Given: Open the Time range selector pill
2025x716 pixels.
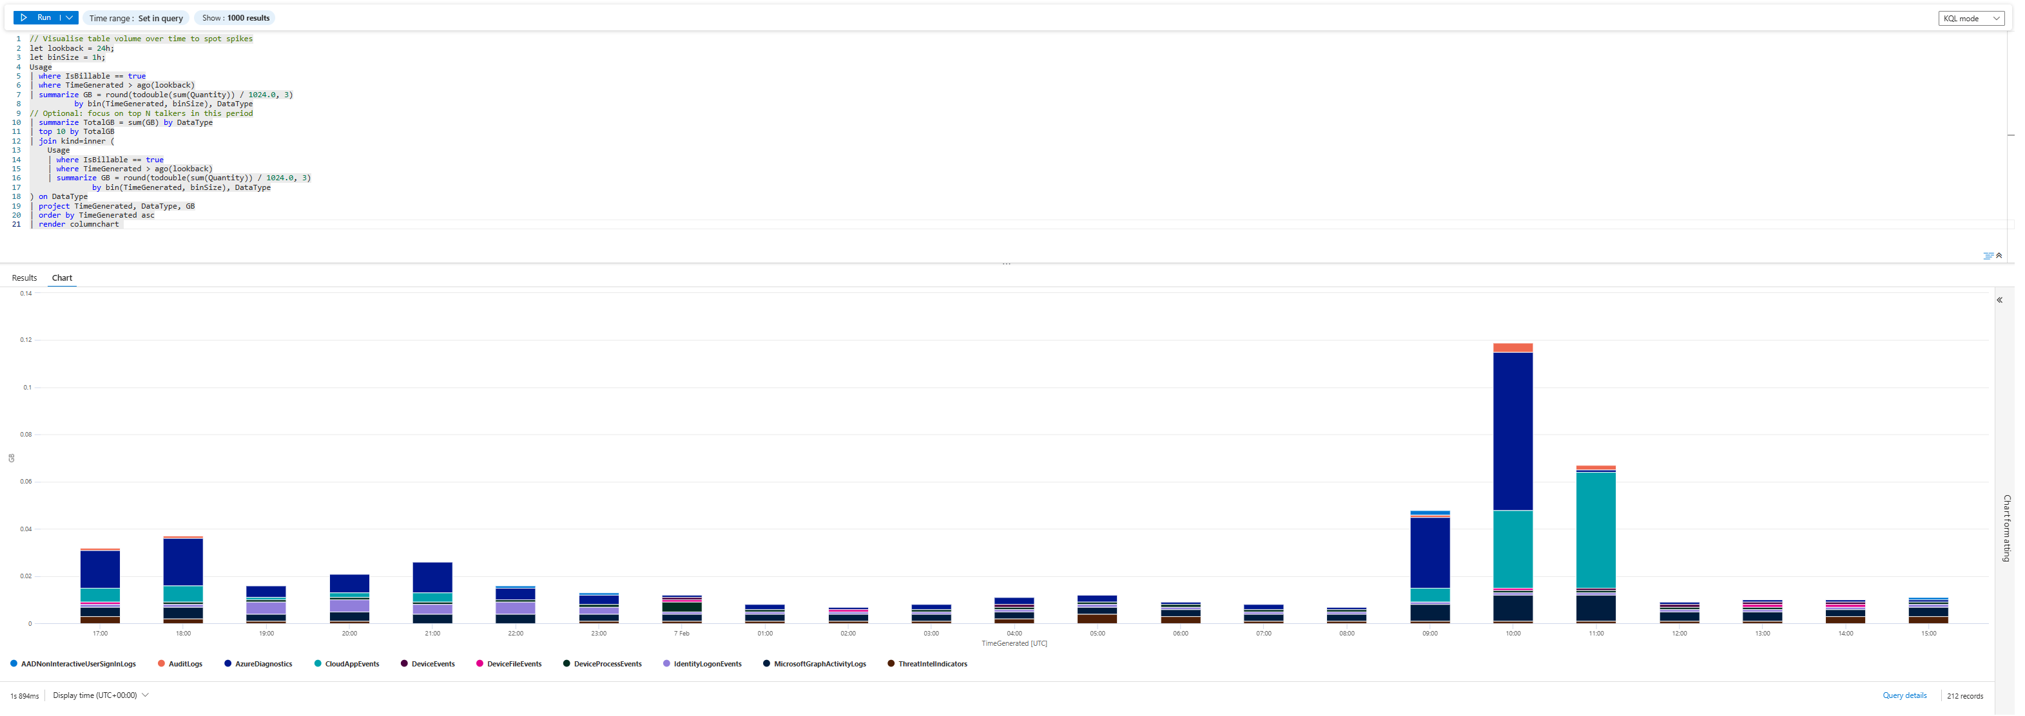Looking at the screenshot, I should tap(136, 18).
